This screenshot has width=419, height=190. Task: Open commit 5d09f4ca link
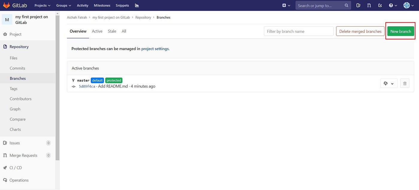[87, 86]
